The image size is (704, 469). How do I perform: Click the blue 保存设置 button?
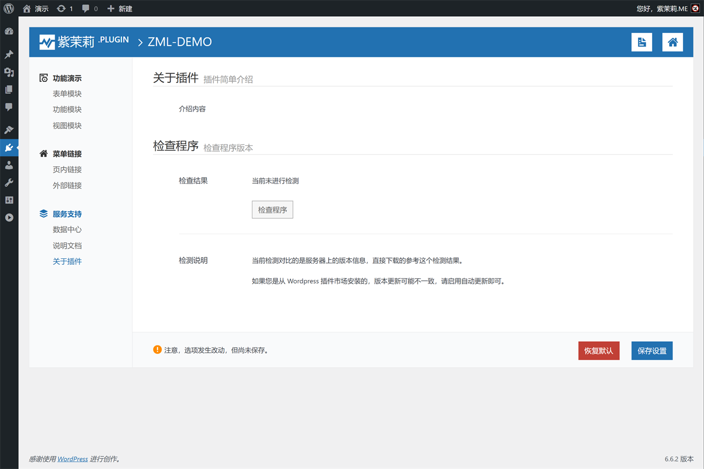[652, 351]
